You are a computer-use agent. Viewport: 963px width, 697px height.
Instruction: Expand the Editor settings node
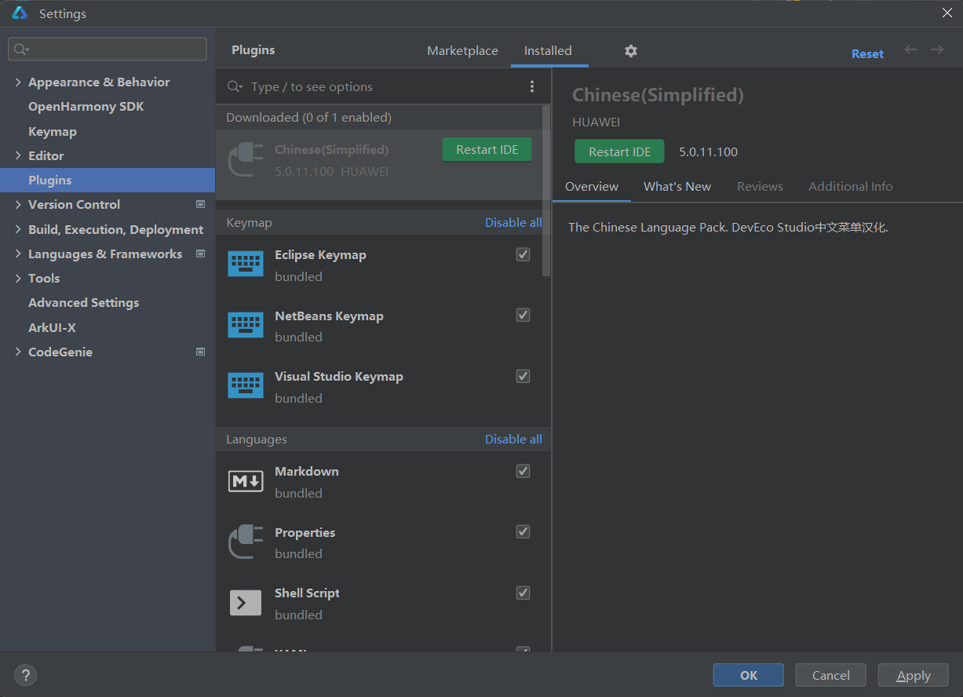click(x=18, y=155)
